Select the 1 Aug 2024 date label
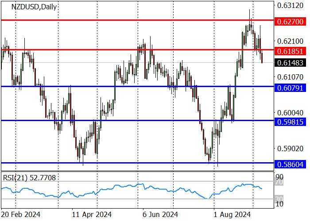The image size is (310, 221). pos(232,214)
